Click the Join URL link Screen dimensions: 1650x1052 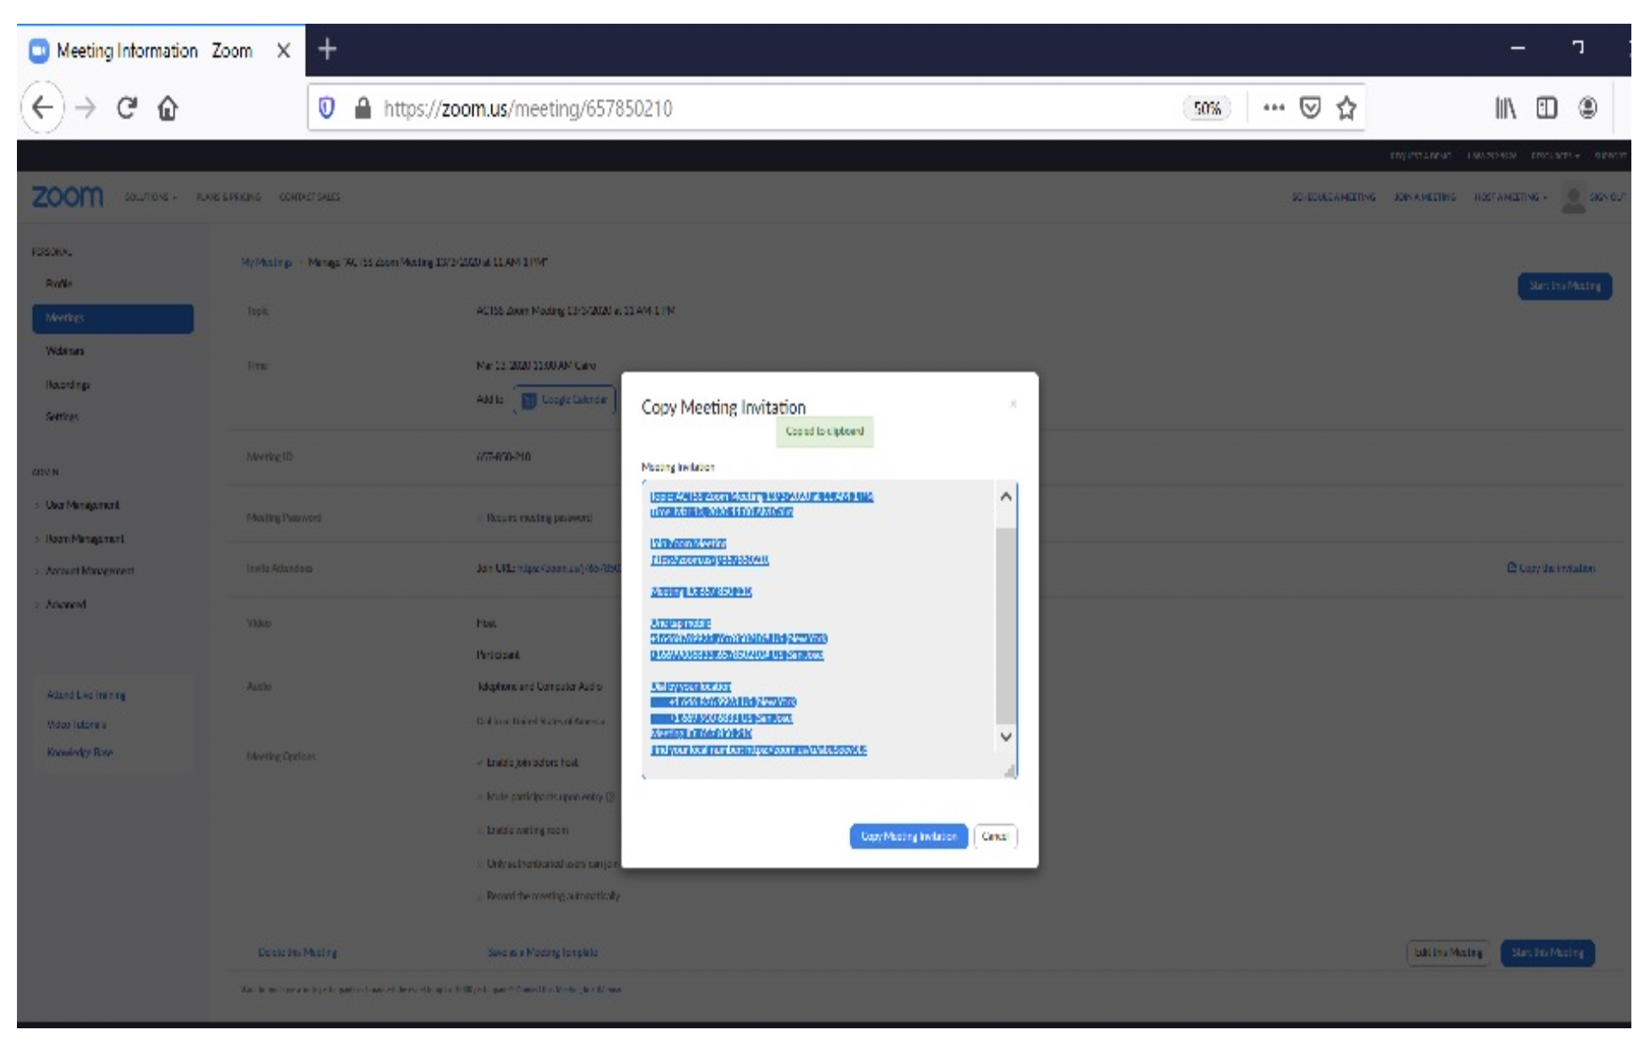tap(568, 568)
